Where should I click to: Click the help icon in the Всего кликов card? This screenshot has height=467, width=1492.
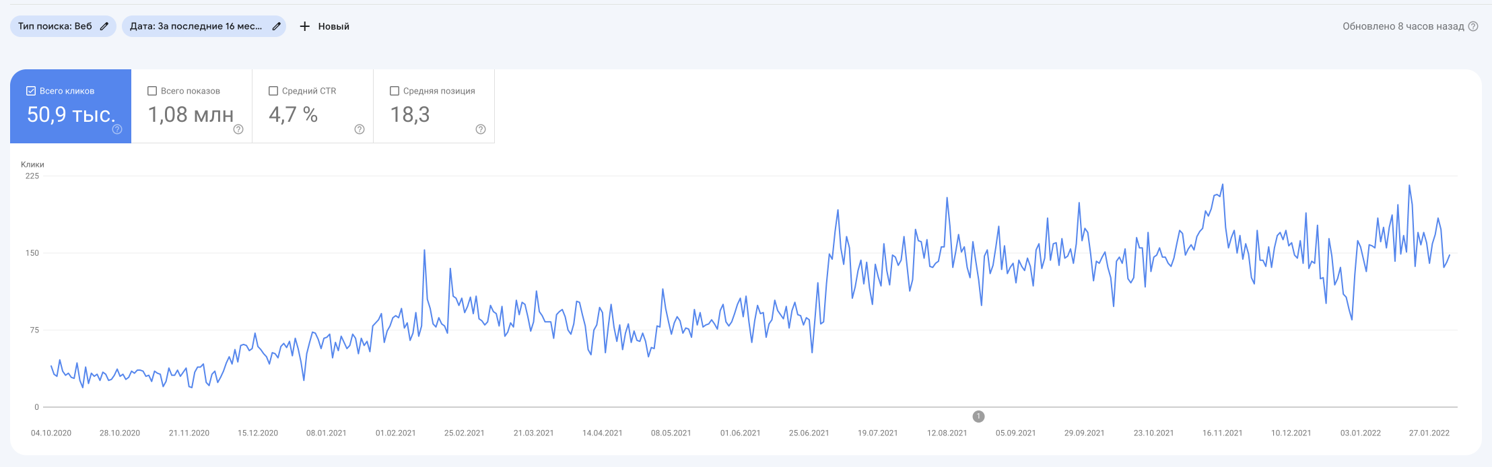pyautogui.click(x=117, y=129)
